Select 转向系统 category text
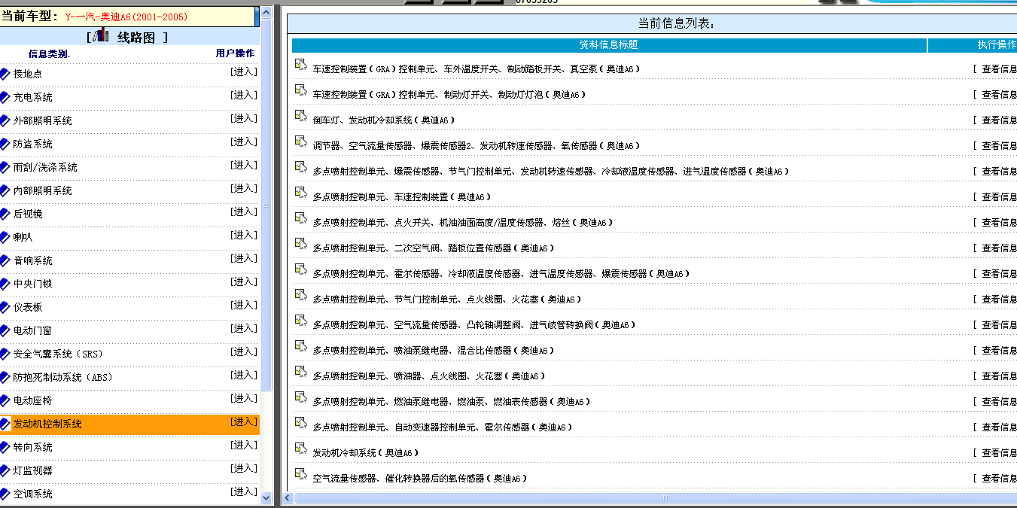Viewport: 1017px width, 508px height. pos(32,448)
